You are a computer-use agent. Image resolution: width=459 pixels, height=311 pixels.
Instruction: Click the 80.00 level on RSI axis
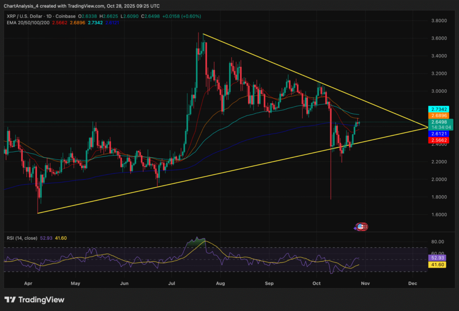click(x=437, y=242)
